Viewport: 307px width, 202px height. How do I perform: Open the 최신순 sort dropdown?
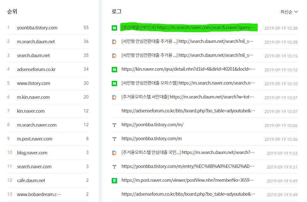(x=289, y=12)
